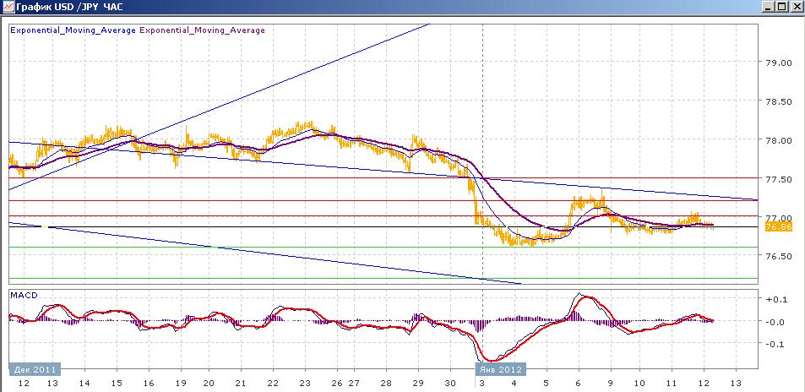Click the -0.1 MACD scale label
This screenshot has width=805, height=392.
(x=775, y=344)
